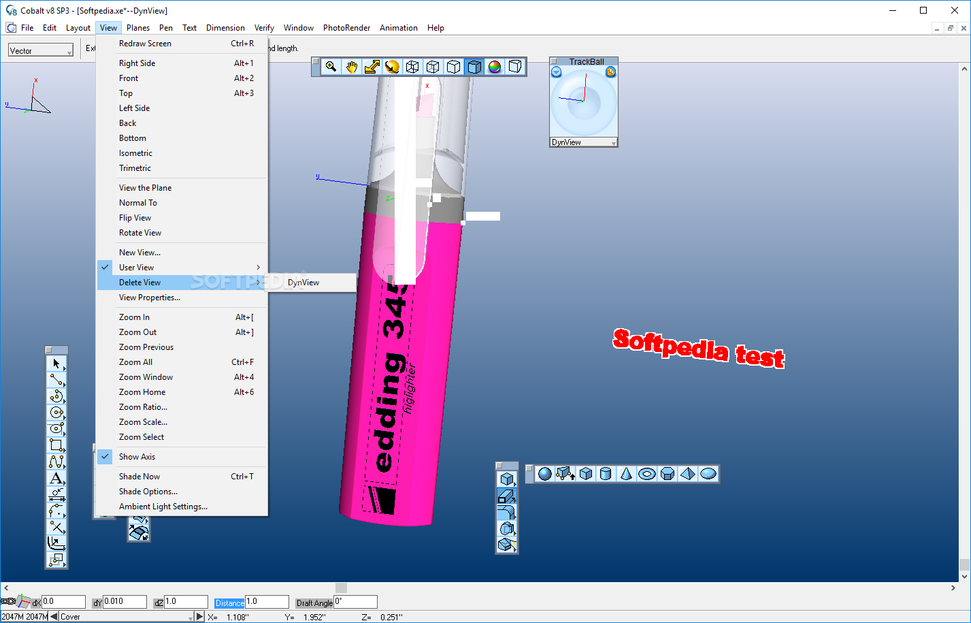The image size is (971, 623).
Task: Select the Boolean solids tool
Action: (x=506, y=528)
